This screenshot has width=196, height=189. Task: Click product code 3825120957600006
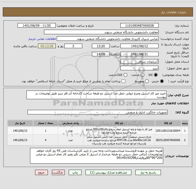pyautogui.click(x=168, y=140)
